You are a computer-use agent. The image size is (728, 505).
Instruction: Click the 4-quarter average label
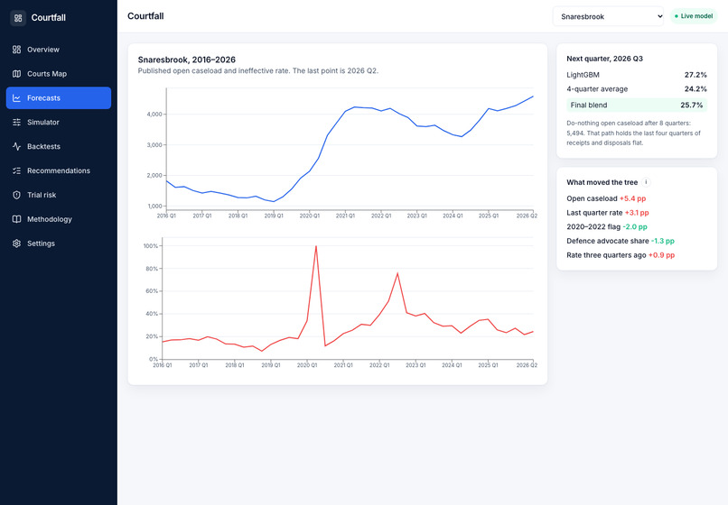pyautogui.click(x=597, y=89)
